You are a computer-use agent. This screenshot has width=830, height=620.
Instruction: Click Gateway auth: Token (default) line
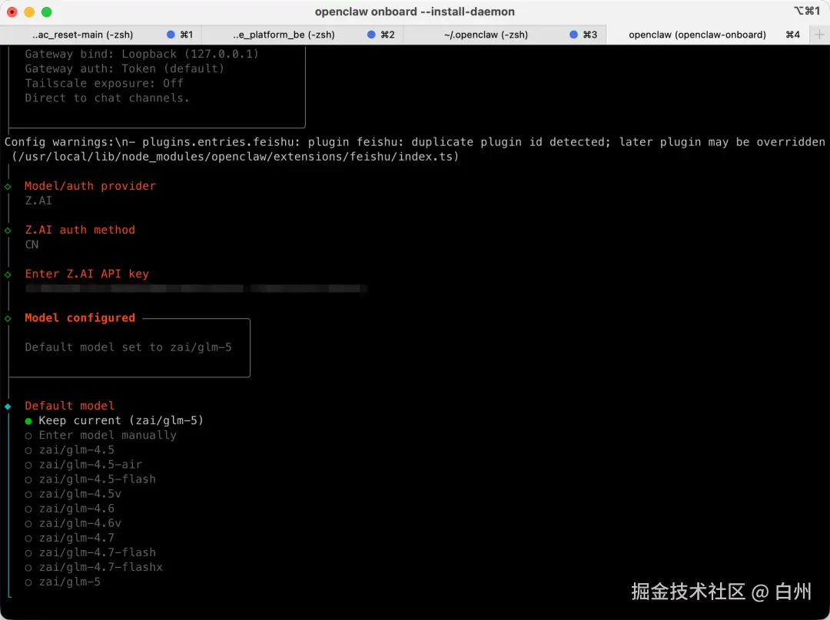124,69
